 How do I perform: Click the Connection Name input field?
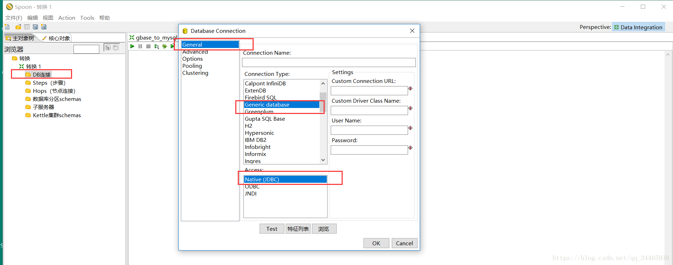tap(329, 62)
